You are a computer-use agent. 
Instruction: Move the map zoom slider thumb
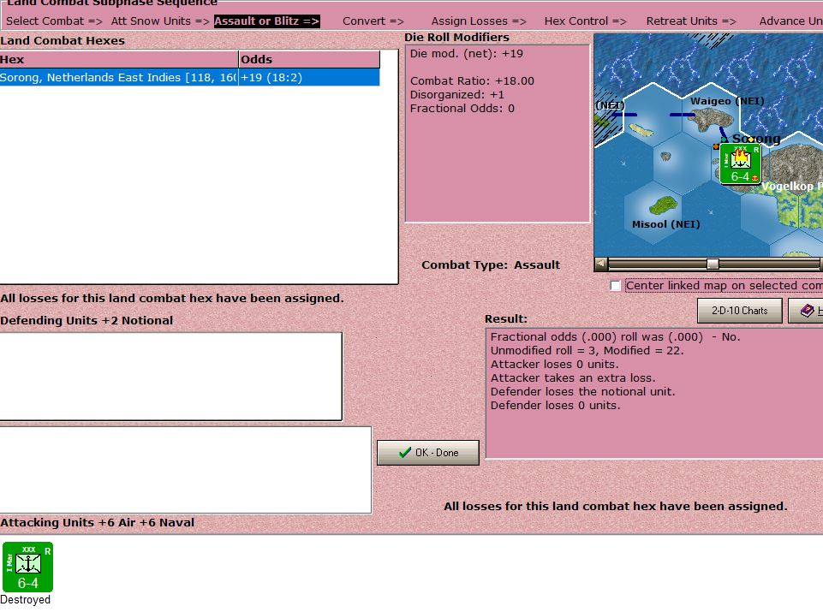(713, 264)
